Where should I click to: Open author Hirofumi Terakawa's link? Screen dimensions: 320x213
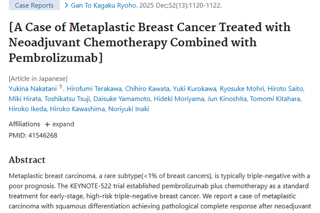tap(93, 89)
